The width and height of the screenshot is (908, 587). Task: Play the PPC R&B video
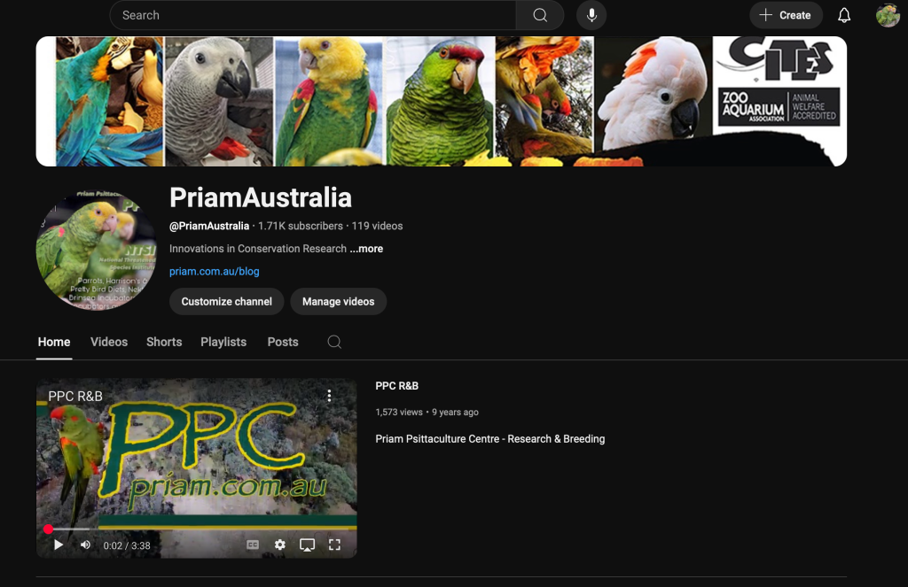59,545
